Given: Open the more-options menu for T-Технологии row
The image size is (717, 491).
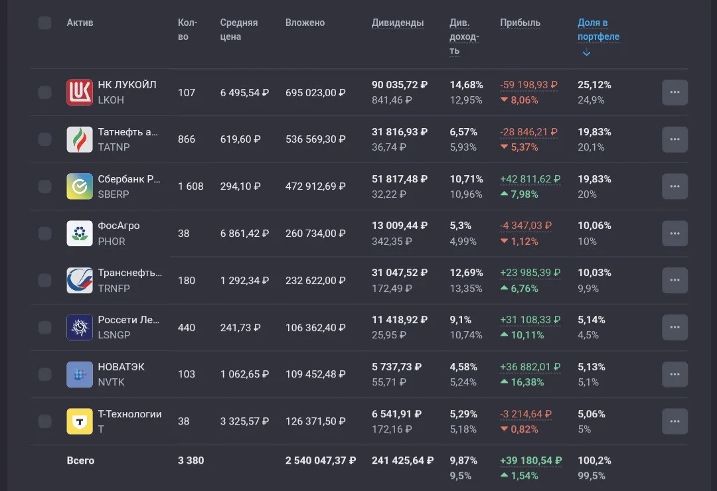Looking at the screenshot, I should click(675, 421).
